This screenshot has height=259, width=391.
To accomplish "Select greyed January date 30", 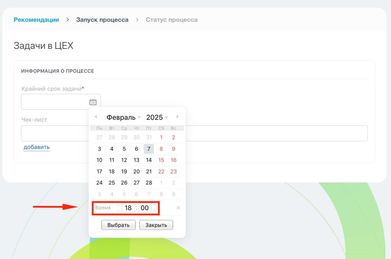I will [x=137, y=137].
